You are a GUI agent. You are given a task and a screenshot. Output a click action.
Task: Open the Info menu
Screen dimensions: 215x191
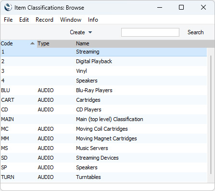click(93, 20)
